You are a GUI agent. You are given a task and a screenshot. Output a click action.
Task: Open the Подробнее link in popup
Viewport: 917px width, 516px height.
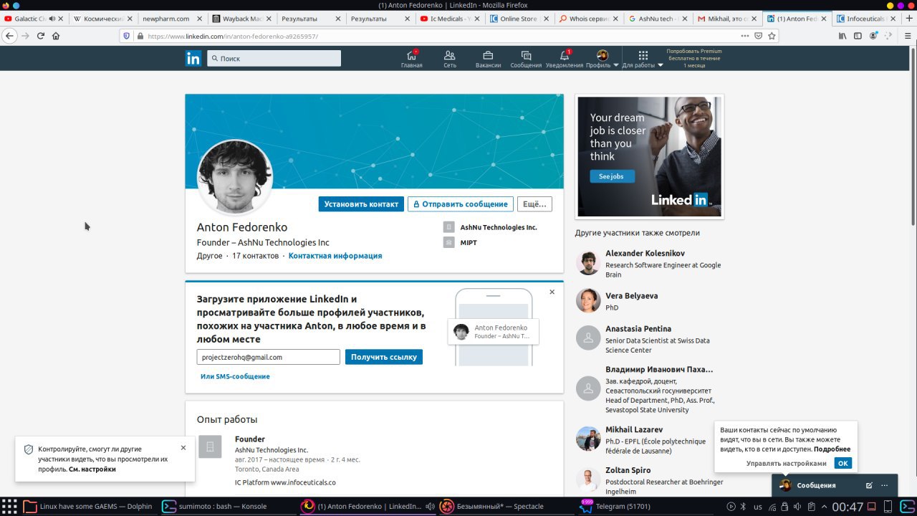point(832,449)
